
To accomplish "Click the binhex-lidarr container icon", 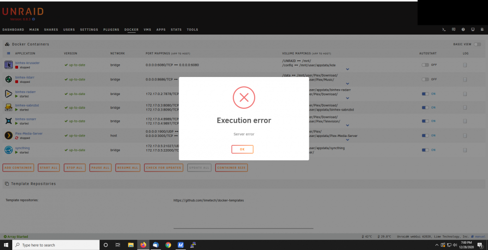I will 8,79.
